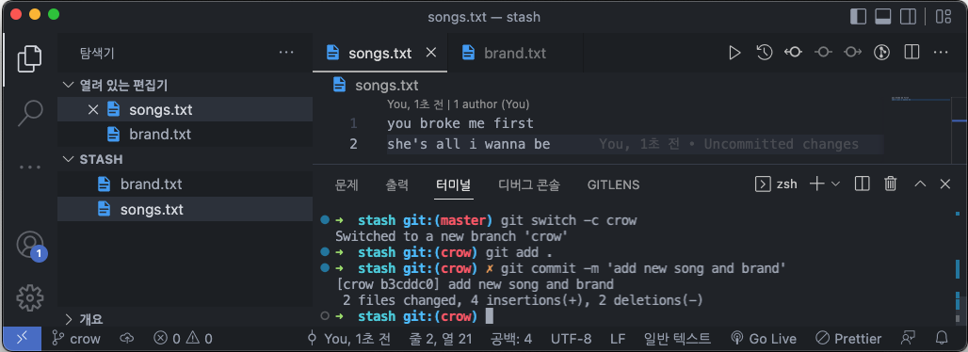Run the file with play icon

[734, 53]
